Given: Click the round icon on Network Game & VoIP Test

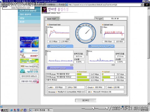Looking at the screenshot, I should click(90, 46).
